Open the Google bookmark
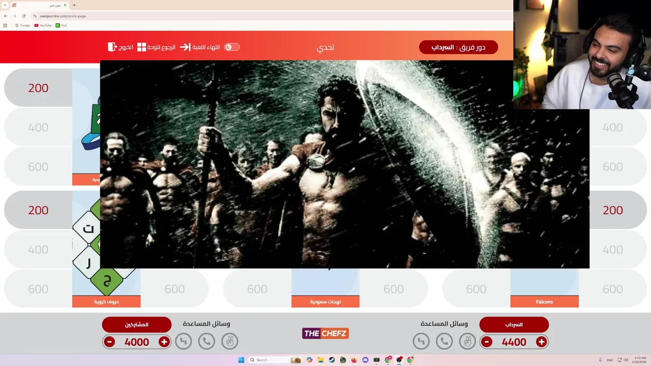 [22, 25]
